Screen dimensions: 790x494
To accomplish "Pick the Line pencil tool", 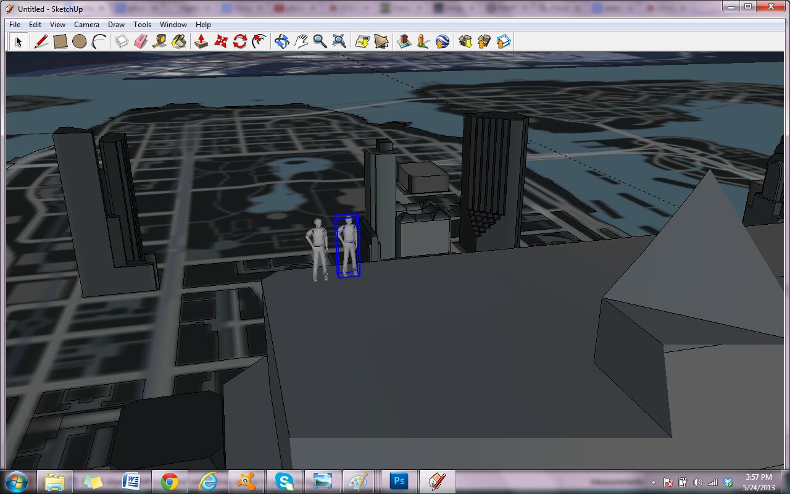I will pos(41,41).
